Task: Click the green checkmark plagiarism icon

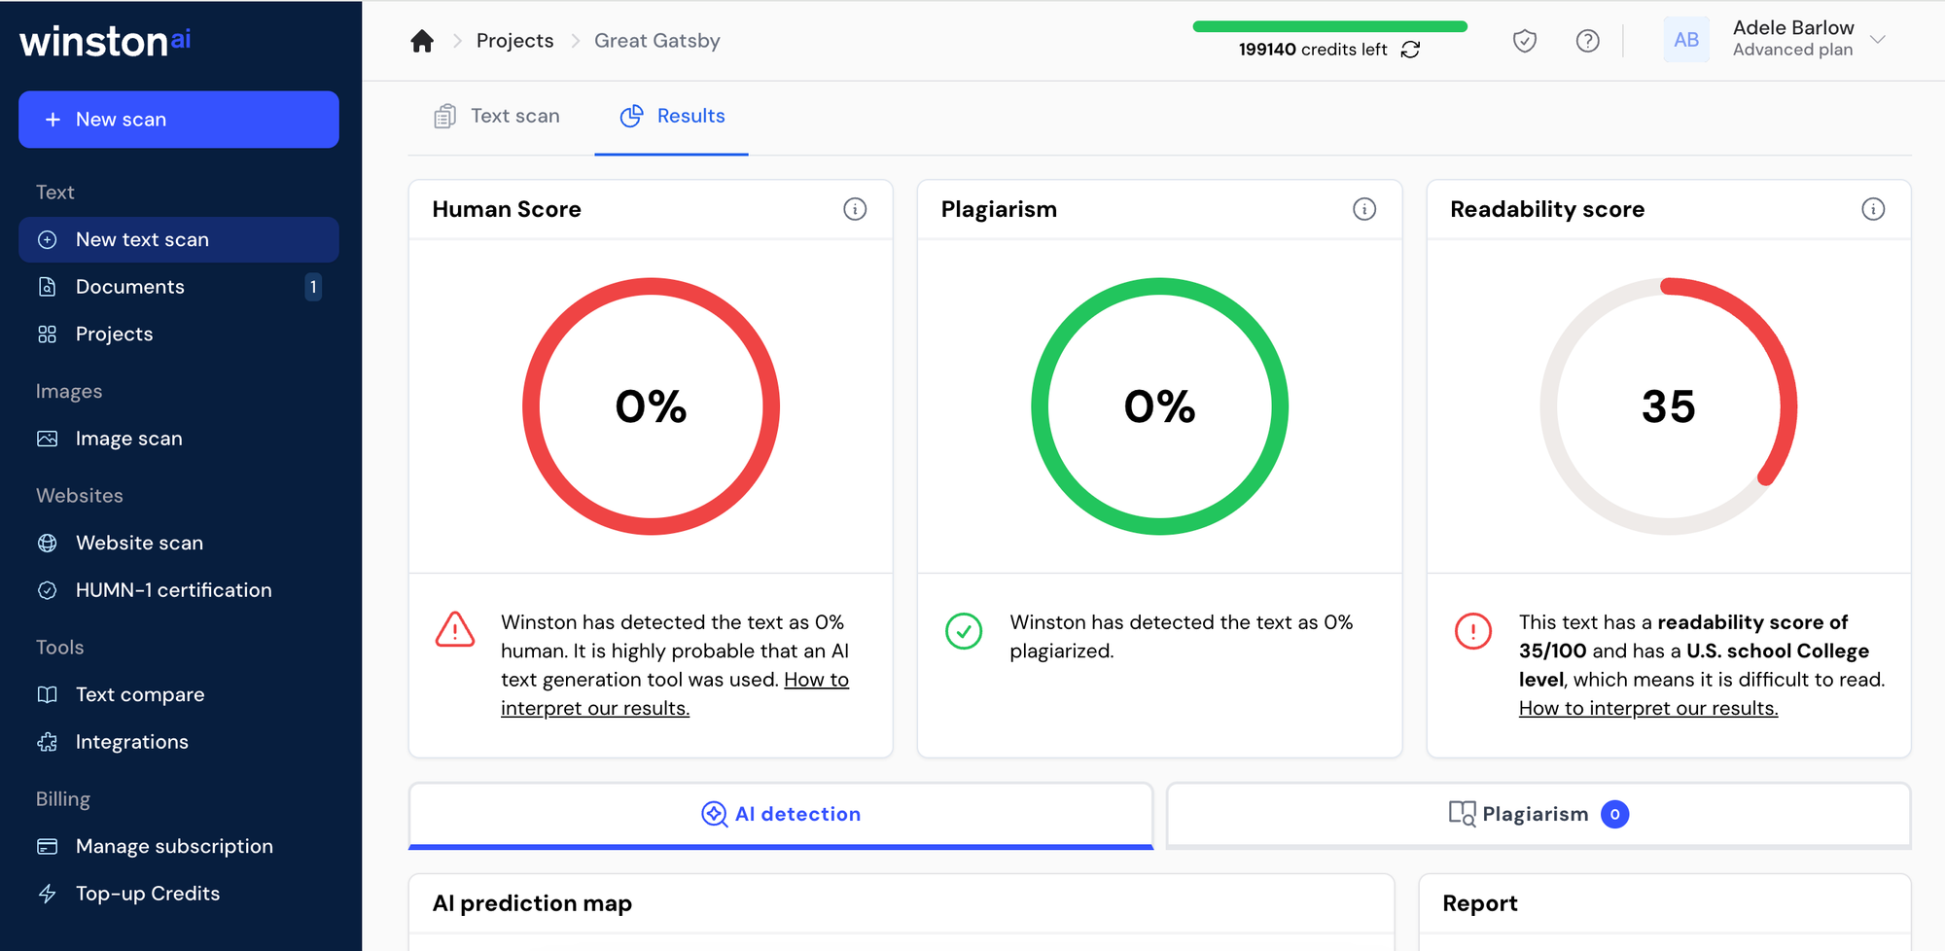Action: 964,631
